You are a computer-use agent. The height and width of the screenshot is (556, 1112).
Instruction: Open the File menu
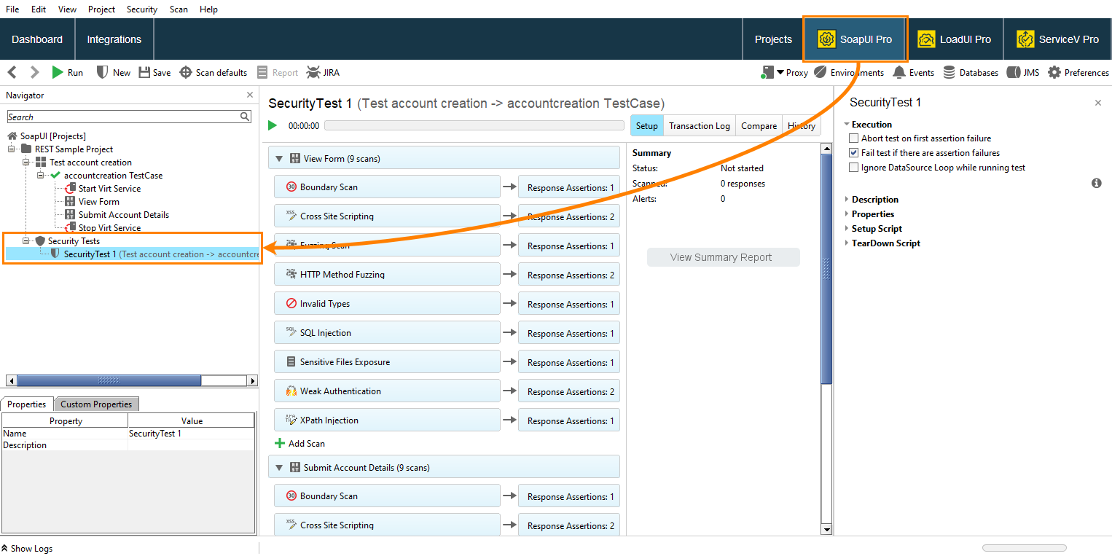tap(12, 9)
